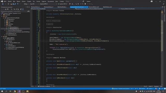Click editor vertical scrollbar thumb
This screenshot has width=166, height=93.
162,35
